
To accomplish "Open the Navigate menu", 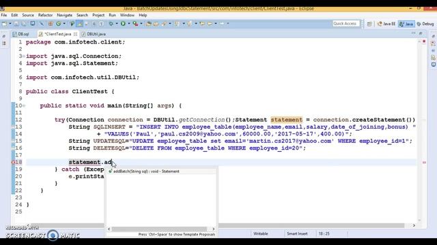I will [65, 15].
